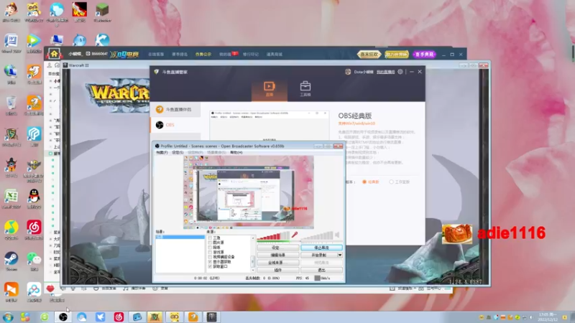Select the highlighted scene in scenes list
This screenshot has width=575, height=323.
(x=180, y=237)
